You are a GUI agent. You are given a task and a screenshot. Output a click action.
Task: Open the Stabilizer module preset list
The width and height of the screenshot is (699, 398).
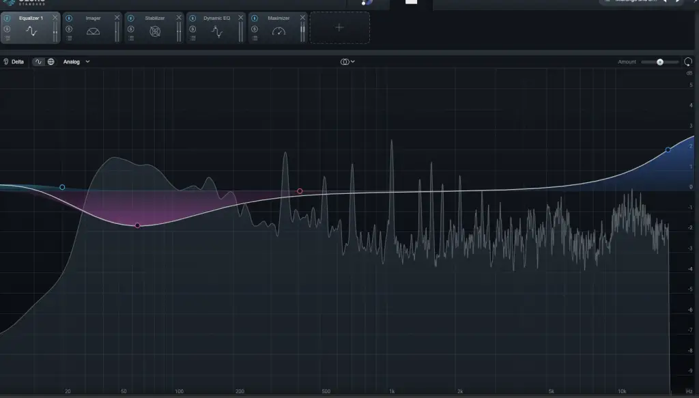click(130, 38)
